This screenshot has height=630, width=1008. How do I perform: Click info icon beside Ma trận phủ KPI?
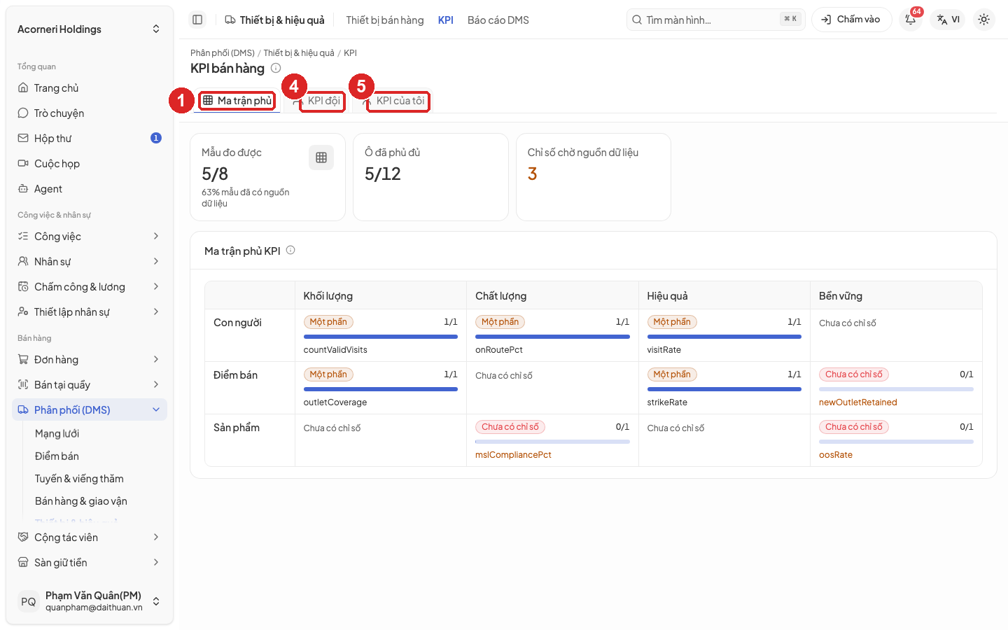click(290, 250)
